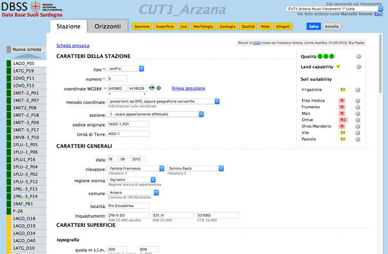Open the rilevatore 2 dropdown

point(195,168)
